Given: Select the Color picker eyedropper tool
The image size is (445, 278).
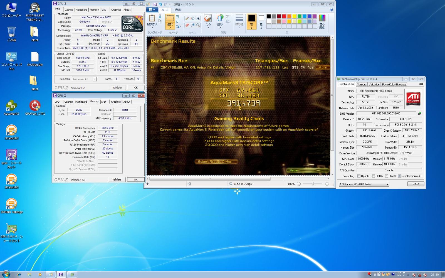Looking at the screenshot, I should click(x=192, y=25).
